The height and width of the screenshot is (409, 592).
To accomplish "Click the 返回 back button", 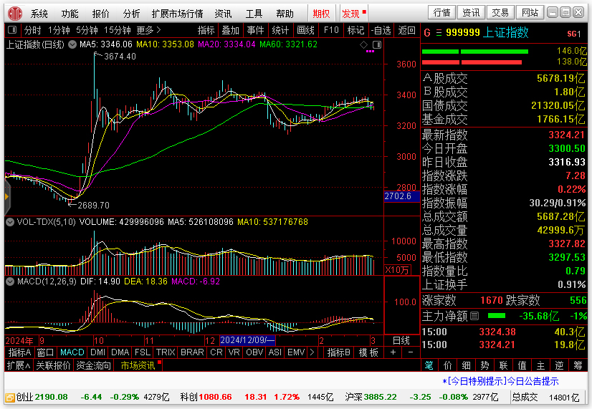I will click(406, 30).
